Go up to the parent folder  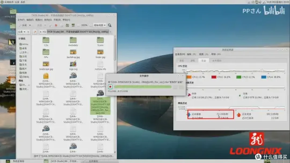click(x=50, y=25)
